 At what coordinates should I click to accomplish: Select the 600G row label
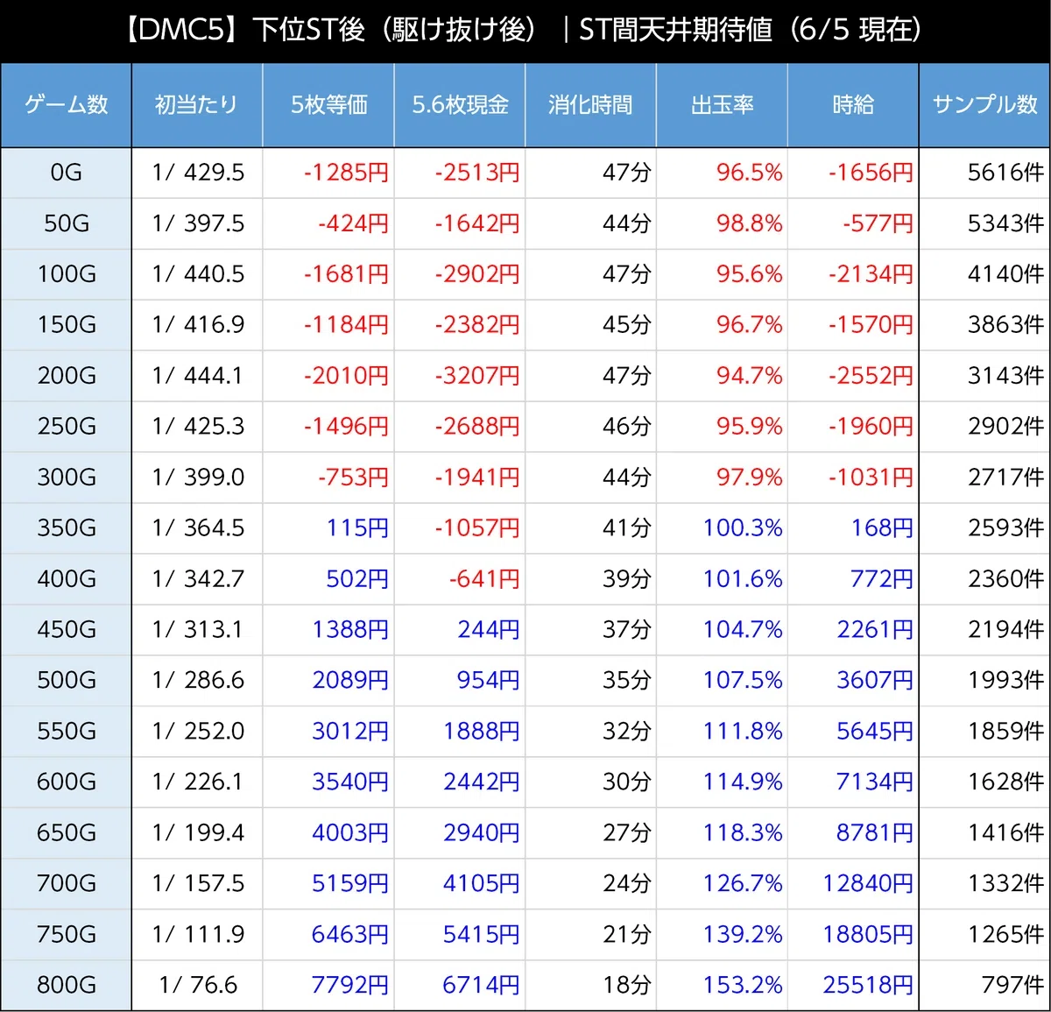click(x=67, y=782)
